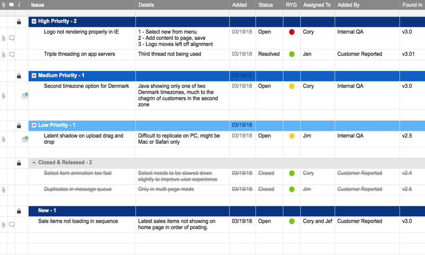Click the lock icon beside High Priority
The image size is (425, 255).
[x=19, y=22]
